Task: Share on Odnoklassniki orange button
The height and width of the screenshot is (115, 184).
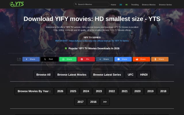Action: coord(160,59)
